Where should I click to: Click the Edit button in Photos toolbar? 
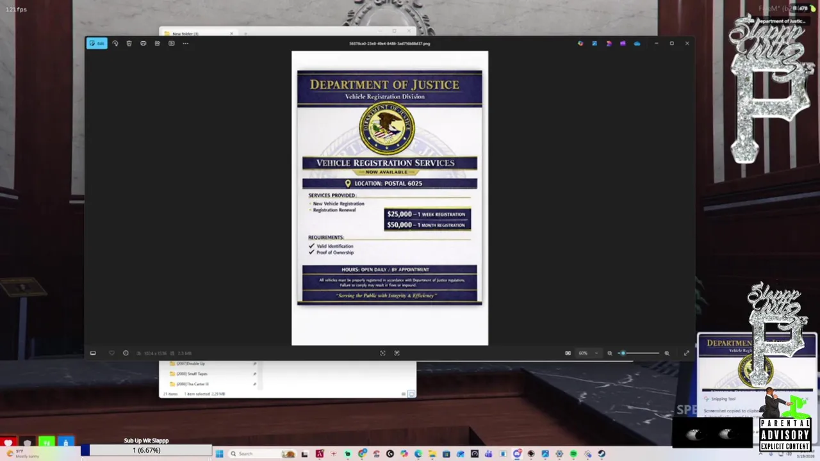(x=97, y=44)
